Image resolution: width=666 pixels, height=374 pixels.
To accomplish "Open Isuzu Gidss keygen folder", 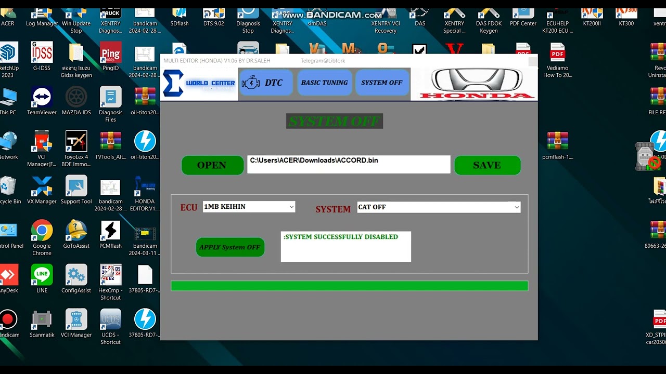I will point(76,60).
